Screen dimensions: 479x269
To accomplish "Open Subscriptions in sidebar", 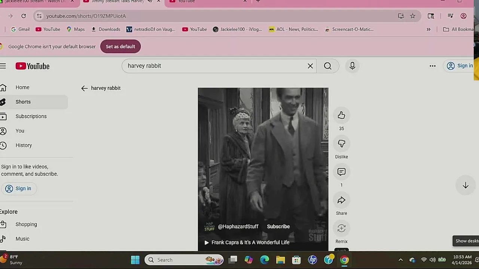I will click(x=34, y=116).
